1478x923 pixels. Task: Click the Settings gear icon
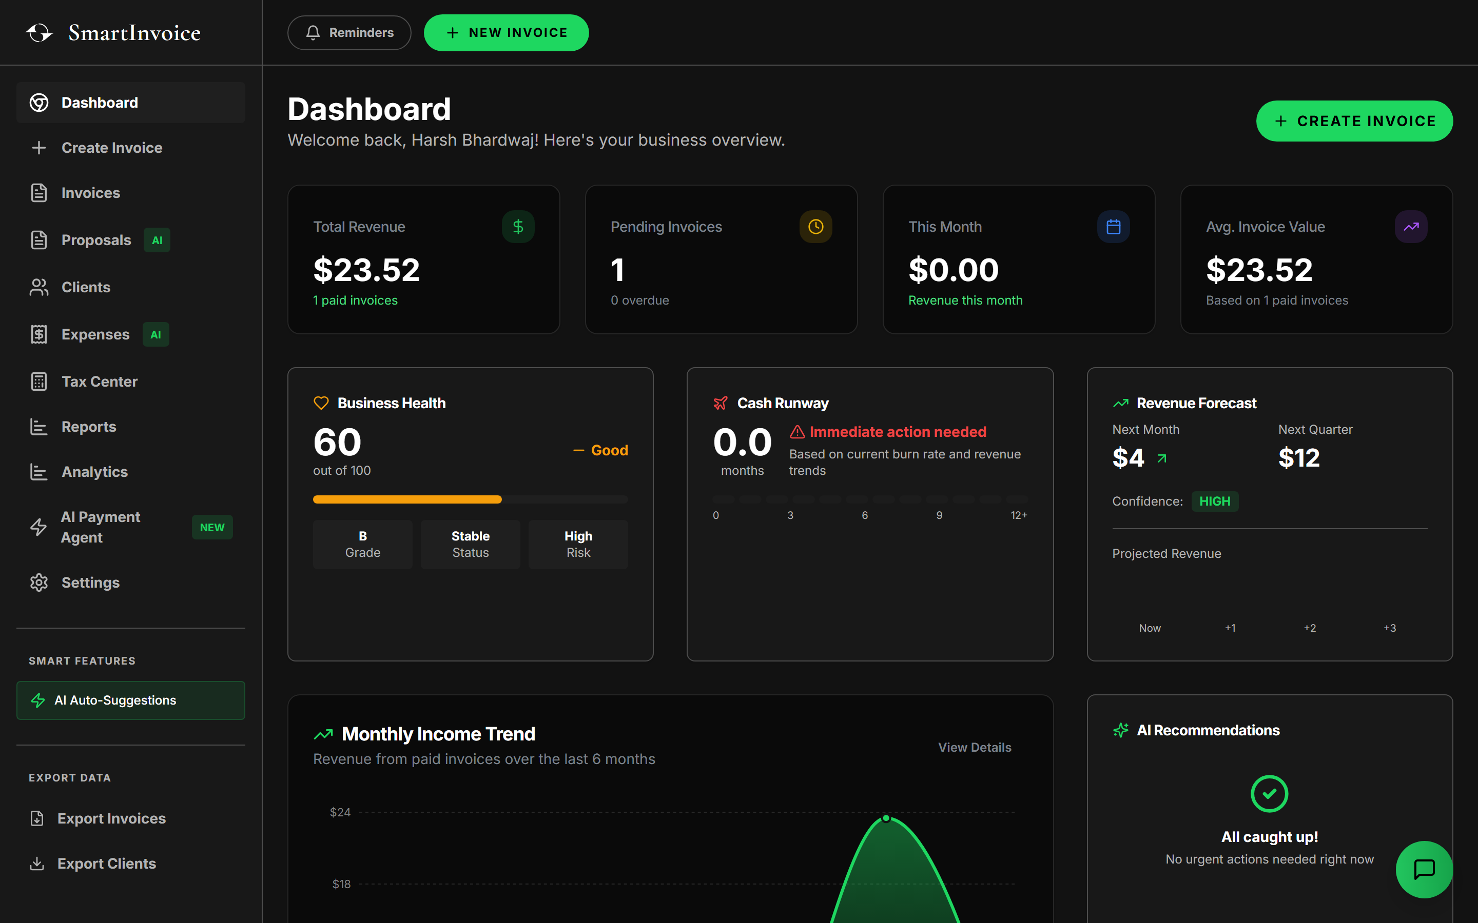click(39, 583)
